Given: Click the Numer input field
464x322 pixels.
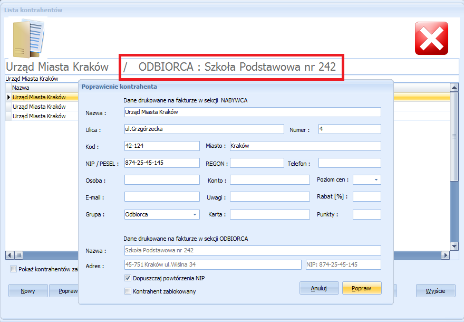Looking at the screenshot, I should [350, 129].
